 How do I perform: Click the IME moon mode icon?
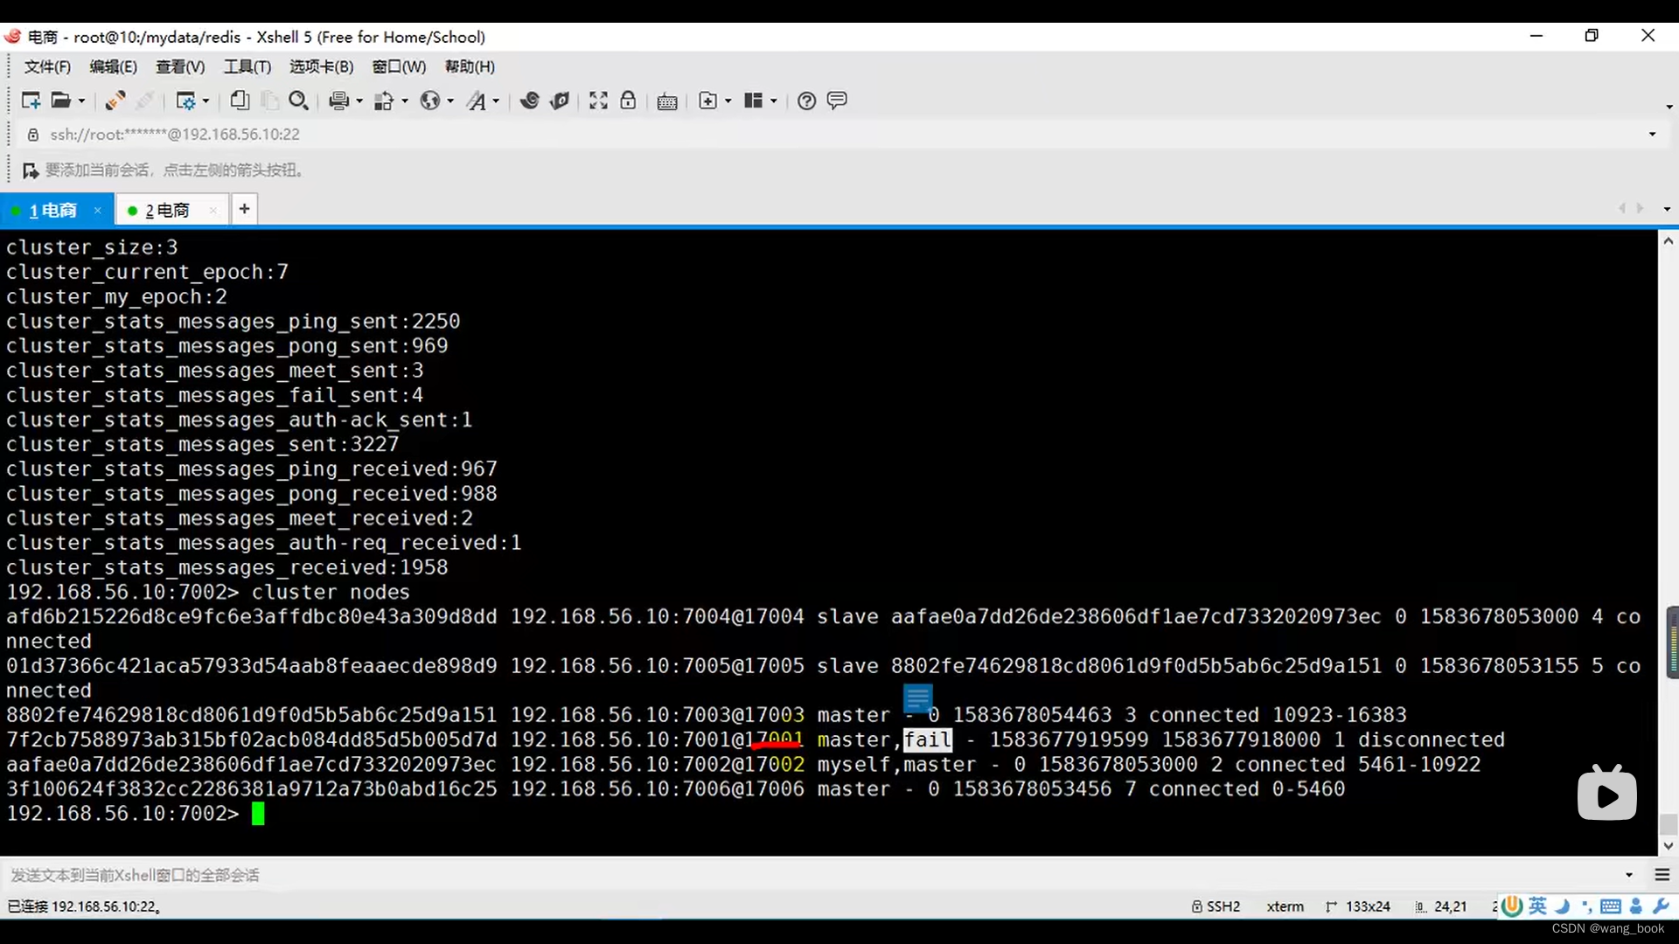(x=1563, y=906)
